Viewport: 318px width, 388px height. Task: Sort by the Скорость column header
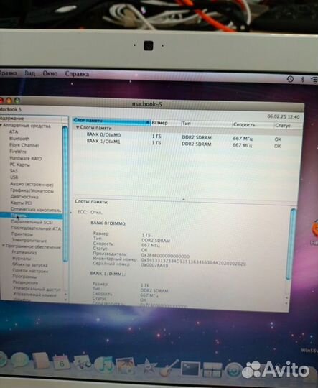pos(253,125)
